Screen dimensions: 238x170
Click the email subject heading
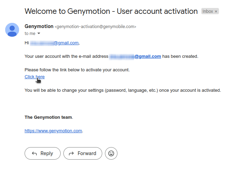[111, 11]
